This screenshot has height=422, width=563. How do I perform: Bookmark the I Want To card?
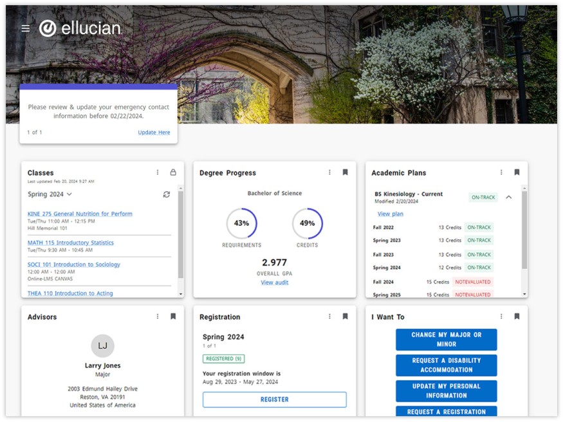point(517,316)
